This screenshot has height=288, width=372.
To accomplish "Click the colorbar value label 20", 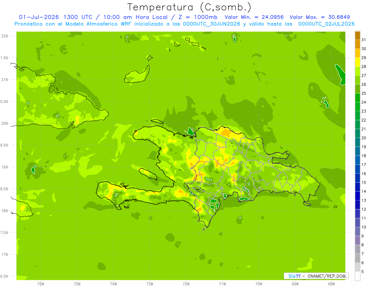I will [364, 138].
